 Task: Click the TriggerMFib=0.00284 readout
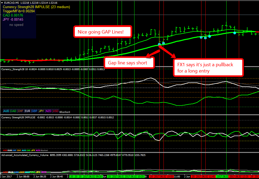pos(19,11)
